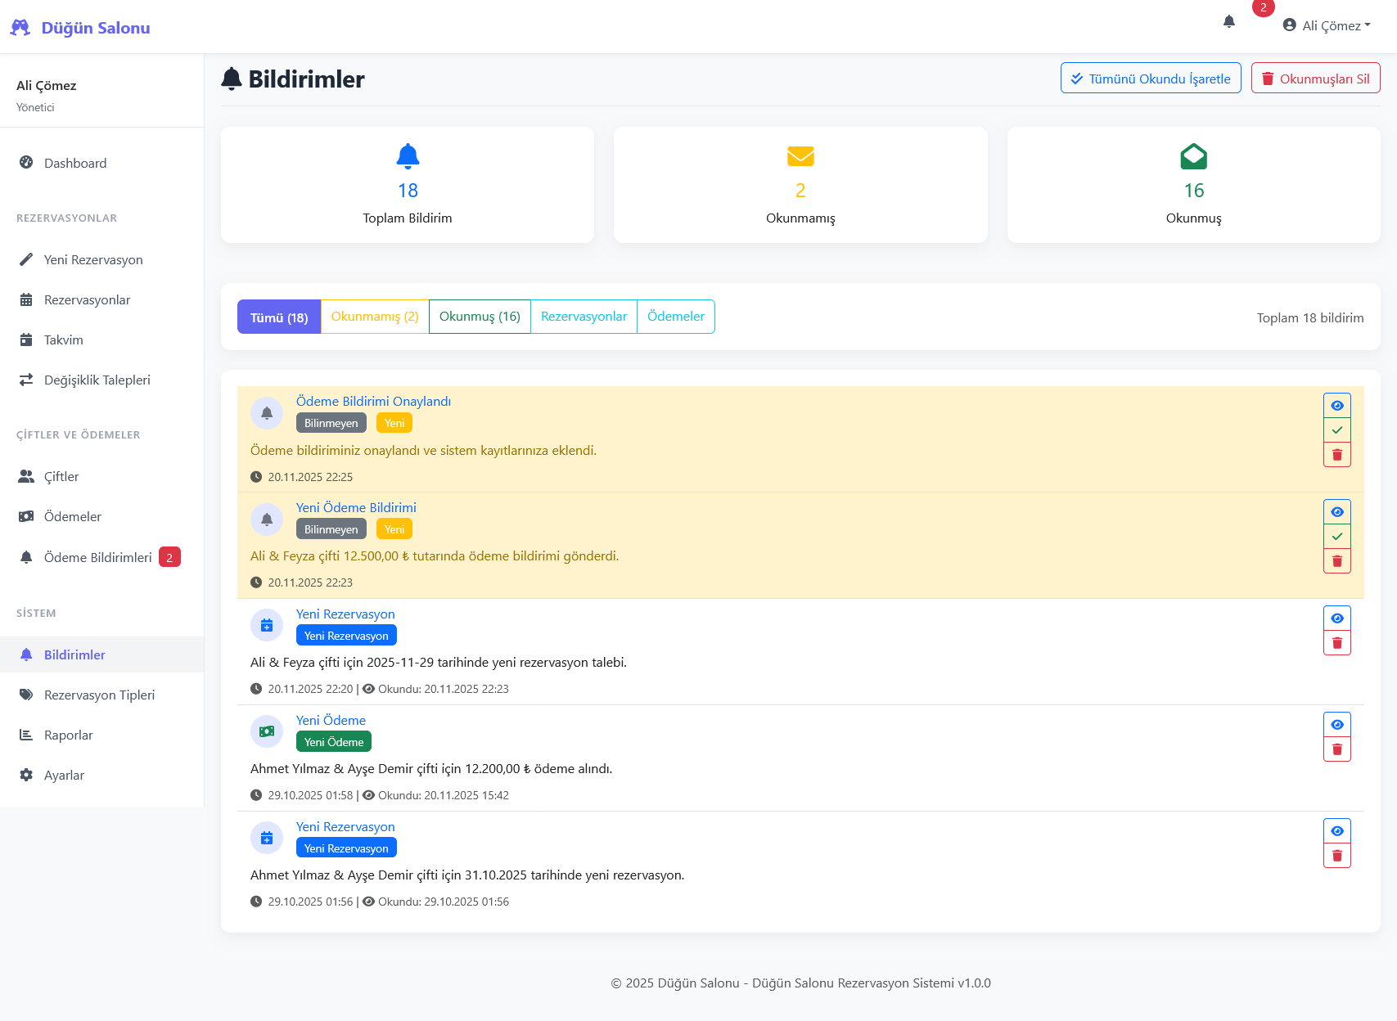Switch to the Okunmamış (2) filter tab
This screenshot has height=1021, width=1397.
(374, 317)
